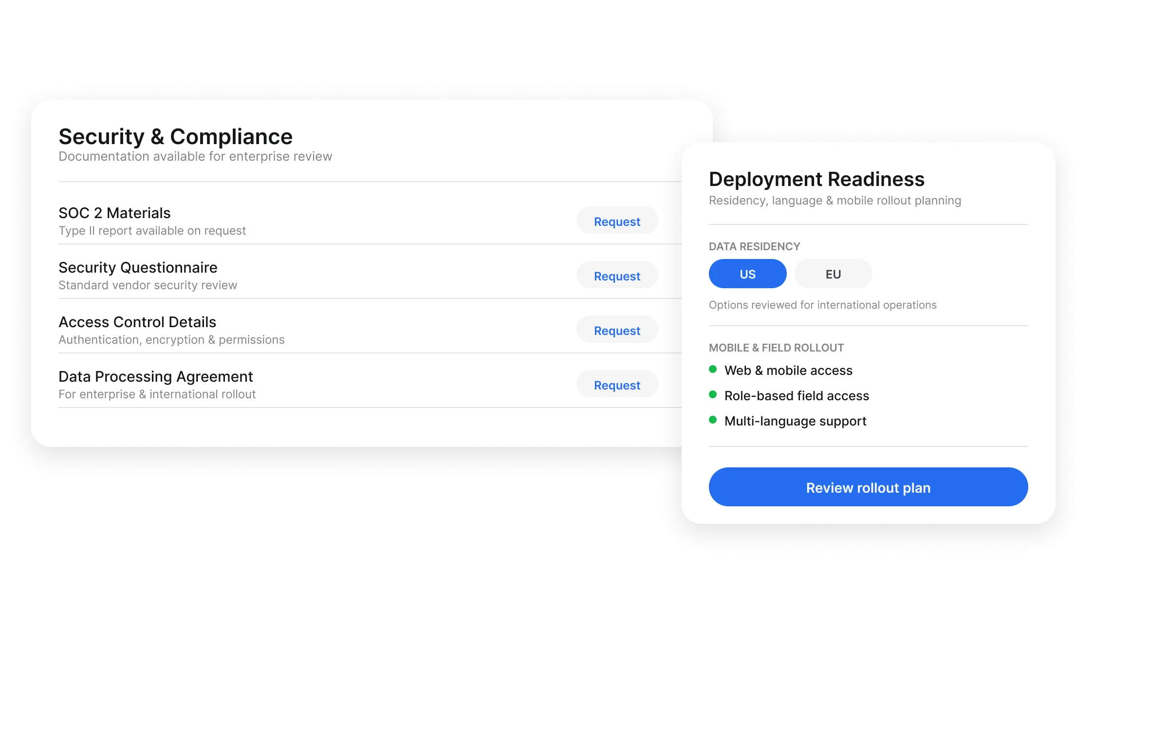Request Access Control Details
The width and height of the screenshot is (1149, 740).
(617, 330)
